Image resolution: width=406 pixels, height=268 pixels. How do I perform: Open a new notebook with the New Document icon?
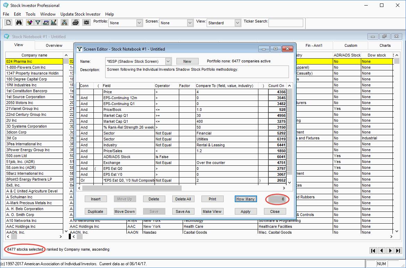(x=8, y=22)
